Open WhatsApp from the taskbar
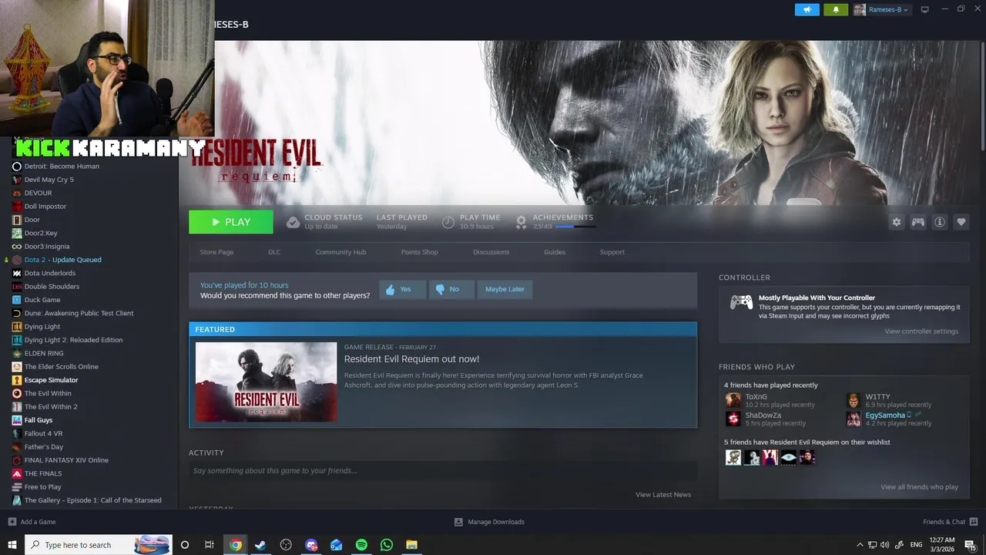Viewport: 986px width, 555px height. 387,545
